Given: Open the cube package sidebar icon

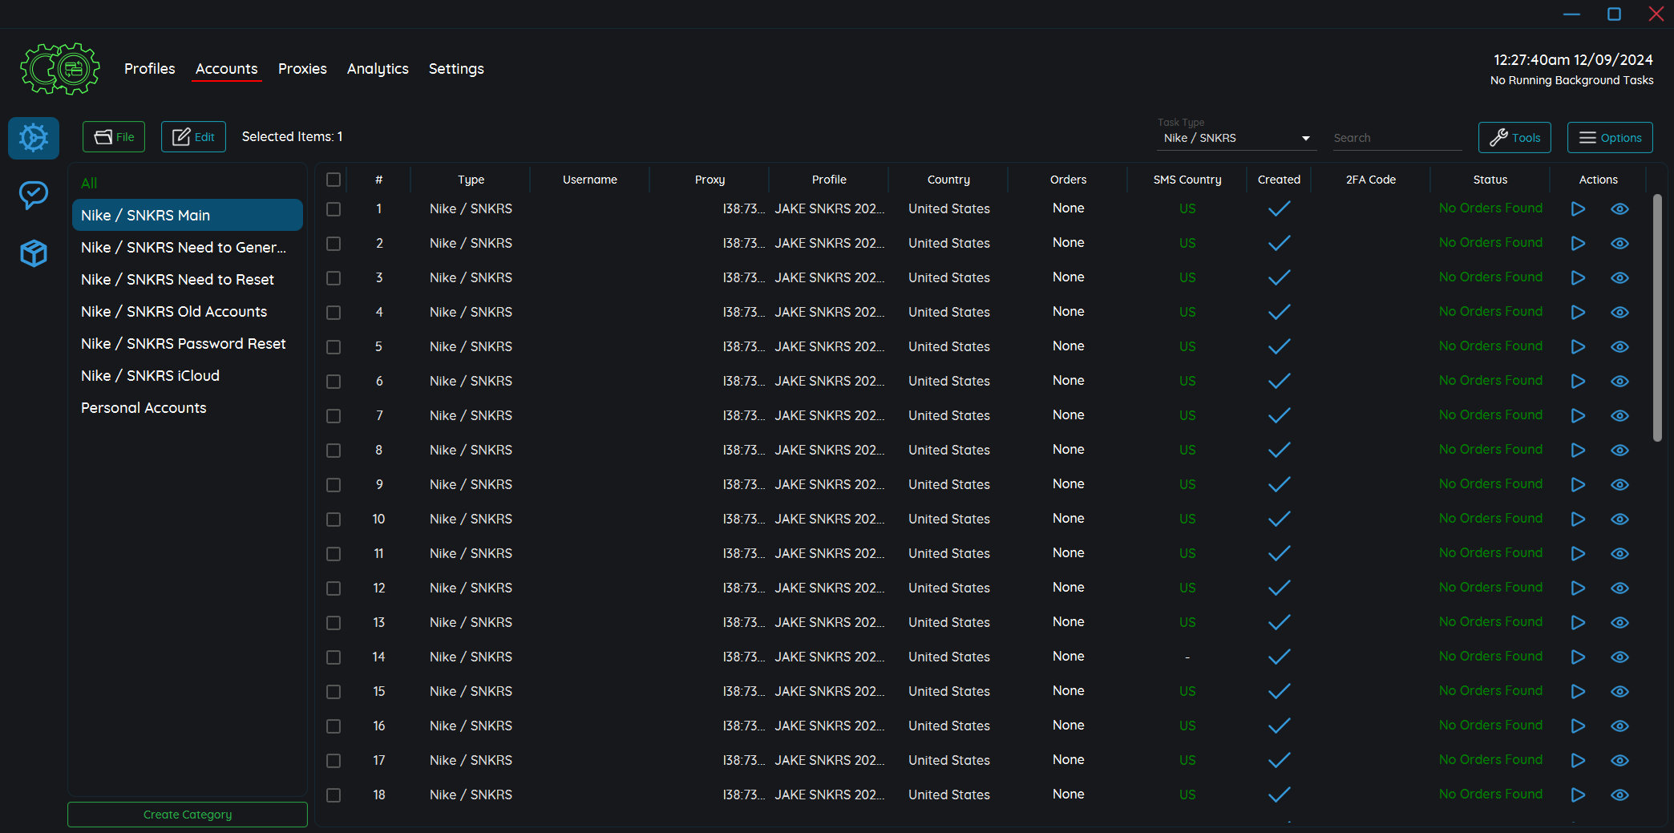Looking at the screenshot, I should [34, 253].
